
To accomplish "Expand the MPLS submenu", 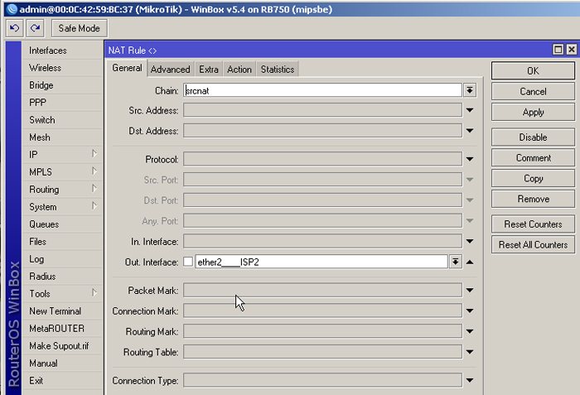I will pos(62,172).
